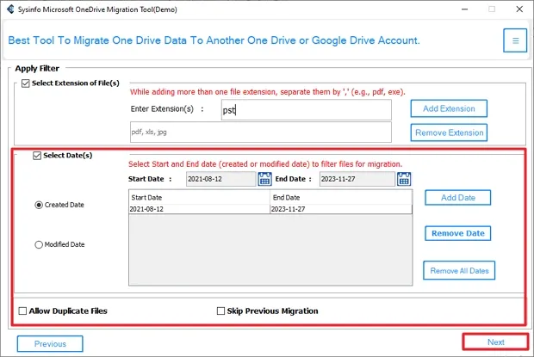Image resolution: width=534 pixels, height=357 pixels.
Task: Open the hamburger menu icon
Action: point(515,40)
